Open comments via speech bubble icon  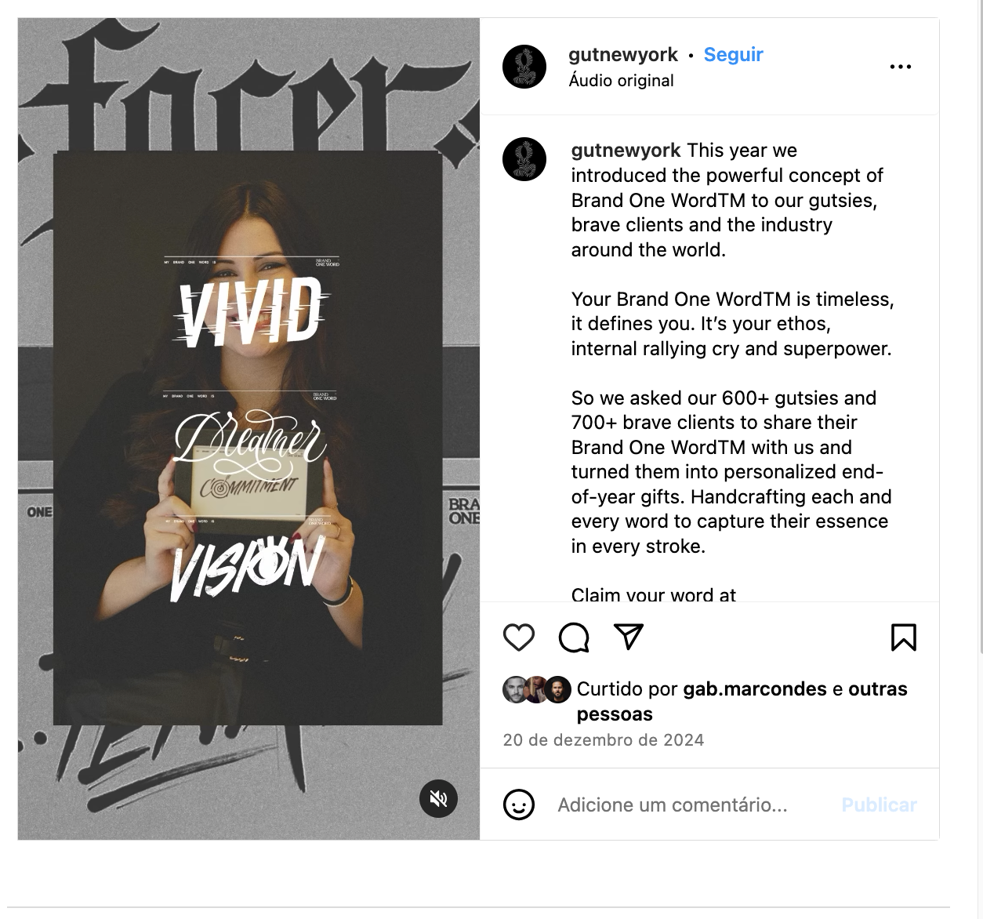(x=574, y=637)
